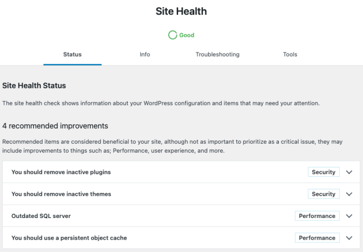Viewport: 363px width, 252px height.
Task: Open 'You should remove inactive plugins' item
Action: [181, 172]
